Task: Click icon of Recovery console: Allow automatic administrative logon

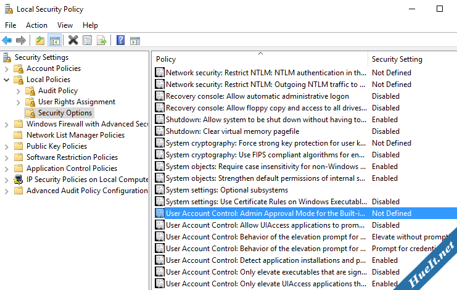Action: pos(160,96)
